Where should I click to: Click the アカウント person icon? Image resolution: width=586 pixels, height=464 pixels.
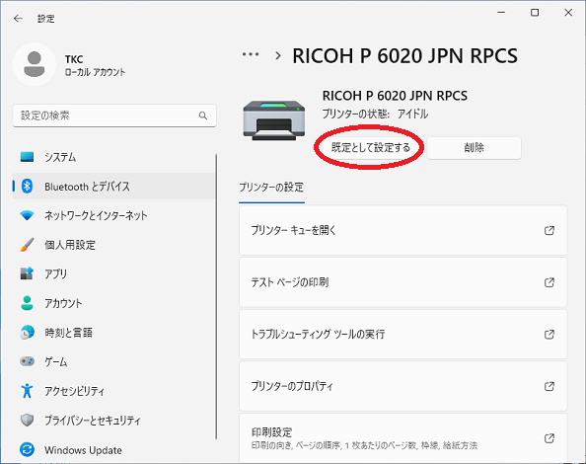pyautogui.click(x=27, y=303)
